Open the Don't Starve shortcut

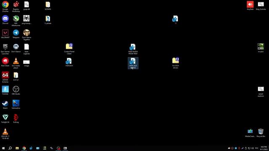[16, 48]
